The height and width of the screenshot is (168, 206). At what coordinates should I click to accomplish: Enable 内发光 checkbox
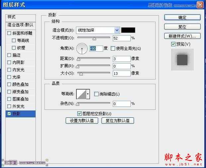pyautogui.click(x=9, y=70)
